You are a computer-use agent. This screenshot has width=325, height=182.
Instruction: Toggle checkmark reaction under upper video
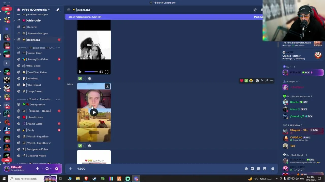coord(82,78)
